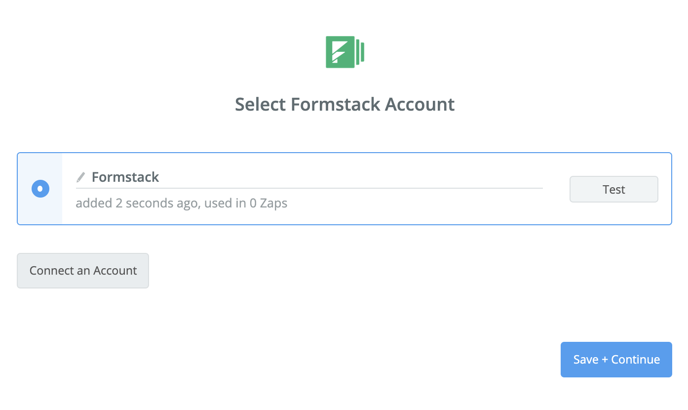Click Save + Continue

[616, 360]
